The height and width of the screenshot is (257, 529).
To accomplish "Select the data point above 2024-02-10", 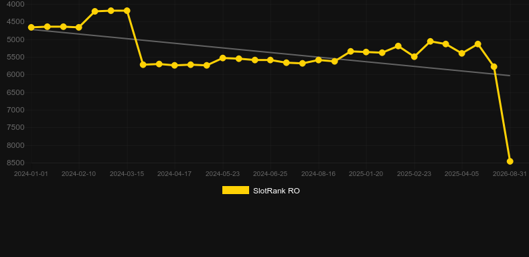I will (x=79, y=27).
